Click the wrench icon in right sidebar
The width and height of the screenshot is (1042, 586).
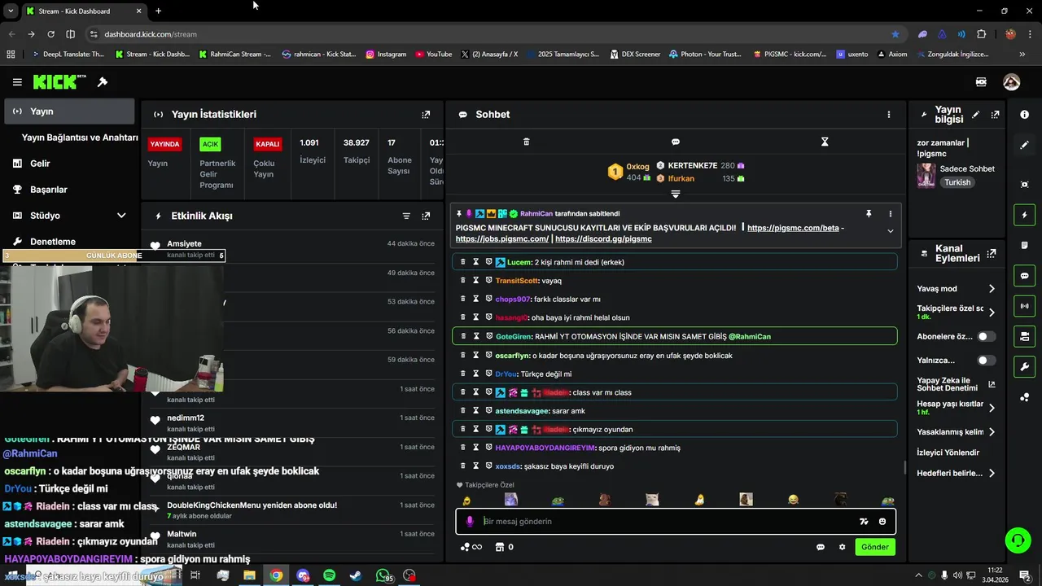coord(1024,366)
